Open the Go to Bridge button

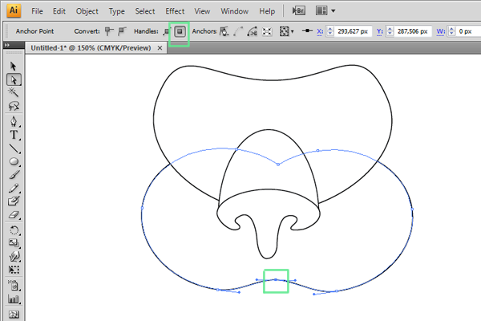[298, 11]
